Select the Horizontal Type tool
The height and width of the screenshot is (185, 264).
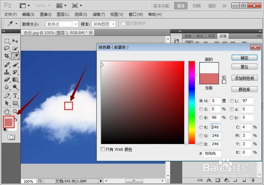point(15,96)
